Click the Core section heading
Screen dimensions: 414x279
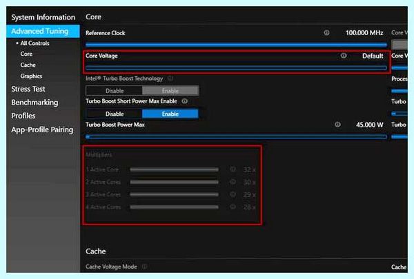tap(93, 17)
